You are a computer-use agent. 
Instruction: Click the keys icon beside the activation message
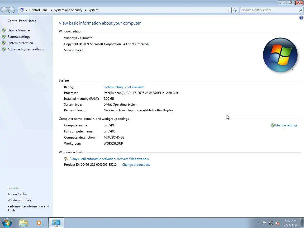pyautogui.click(x=66, y=159)
